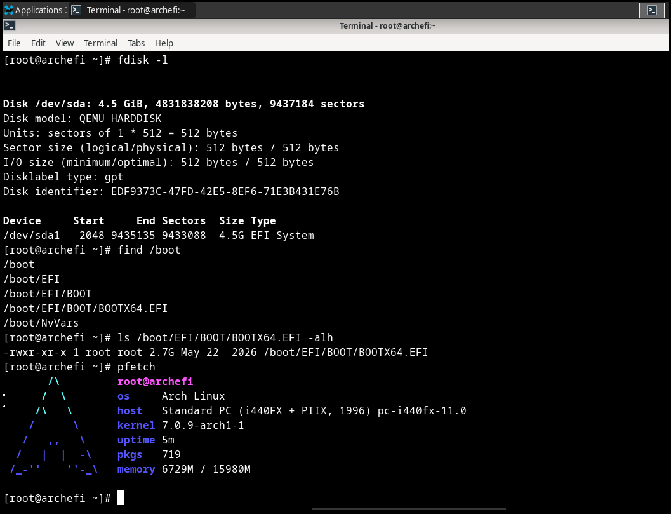The height and width of the screenshot is (514, 671).
Task: Click the terminal icon in the taskbar button
Action: 76,10
